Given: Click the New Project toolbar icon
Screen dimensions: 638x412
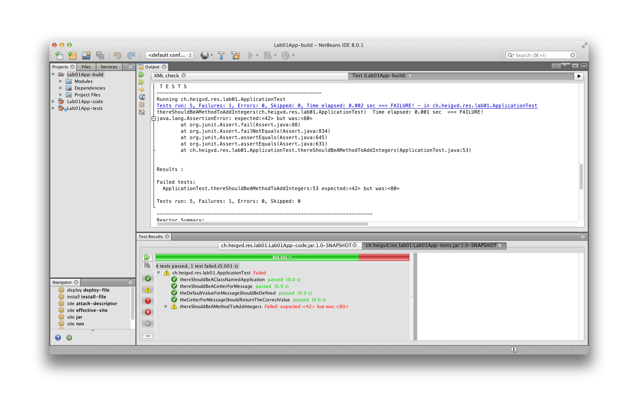Looking at the screenshot, I should (x=72, y=55).
